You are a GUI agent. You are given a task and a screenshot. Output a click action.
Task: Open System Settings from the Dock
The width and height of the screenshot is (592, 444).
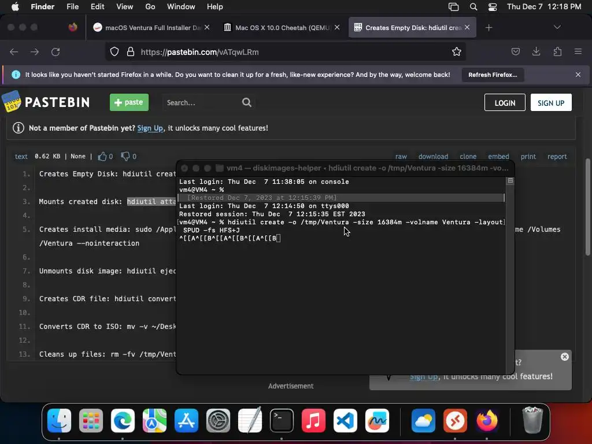click(218, 421)
